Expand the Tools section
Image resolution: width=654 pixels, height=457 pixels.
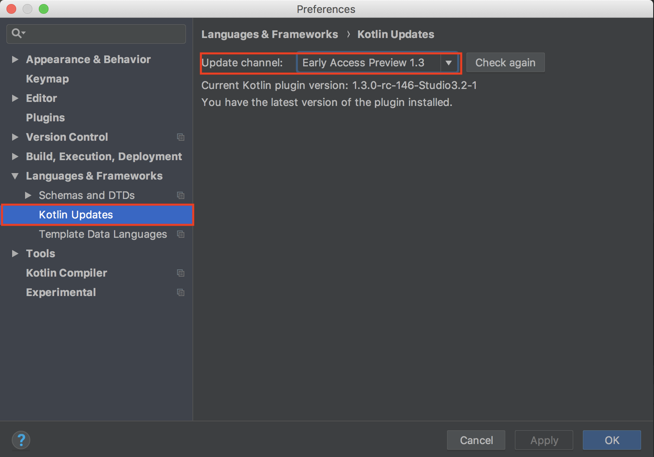pyautogui.click(x=15, y=254)
